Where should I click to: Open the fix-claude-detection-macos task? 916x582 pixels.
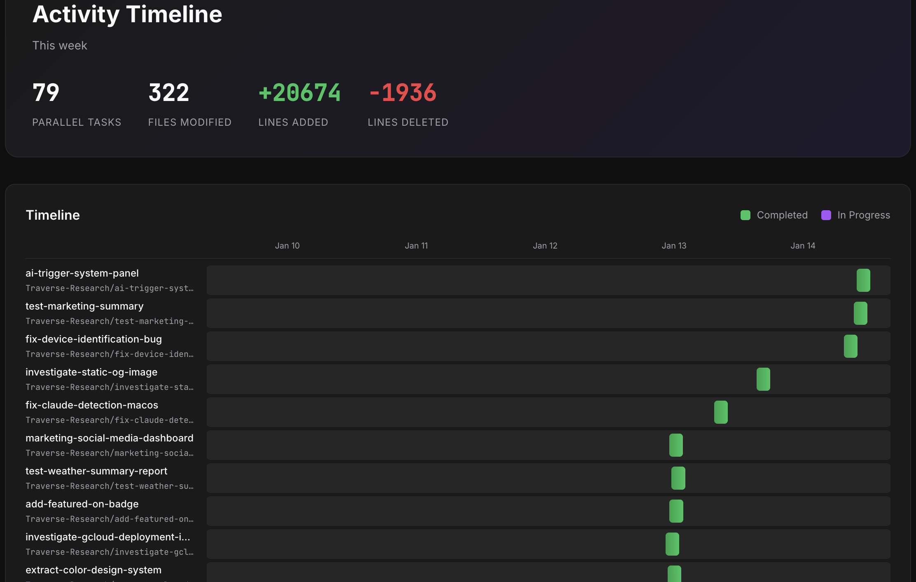click(91, 405)
